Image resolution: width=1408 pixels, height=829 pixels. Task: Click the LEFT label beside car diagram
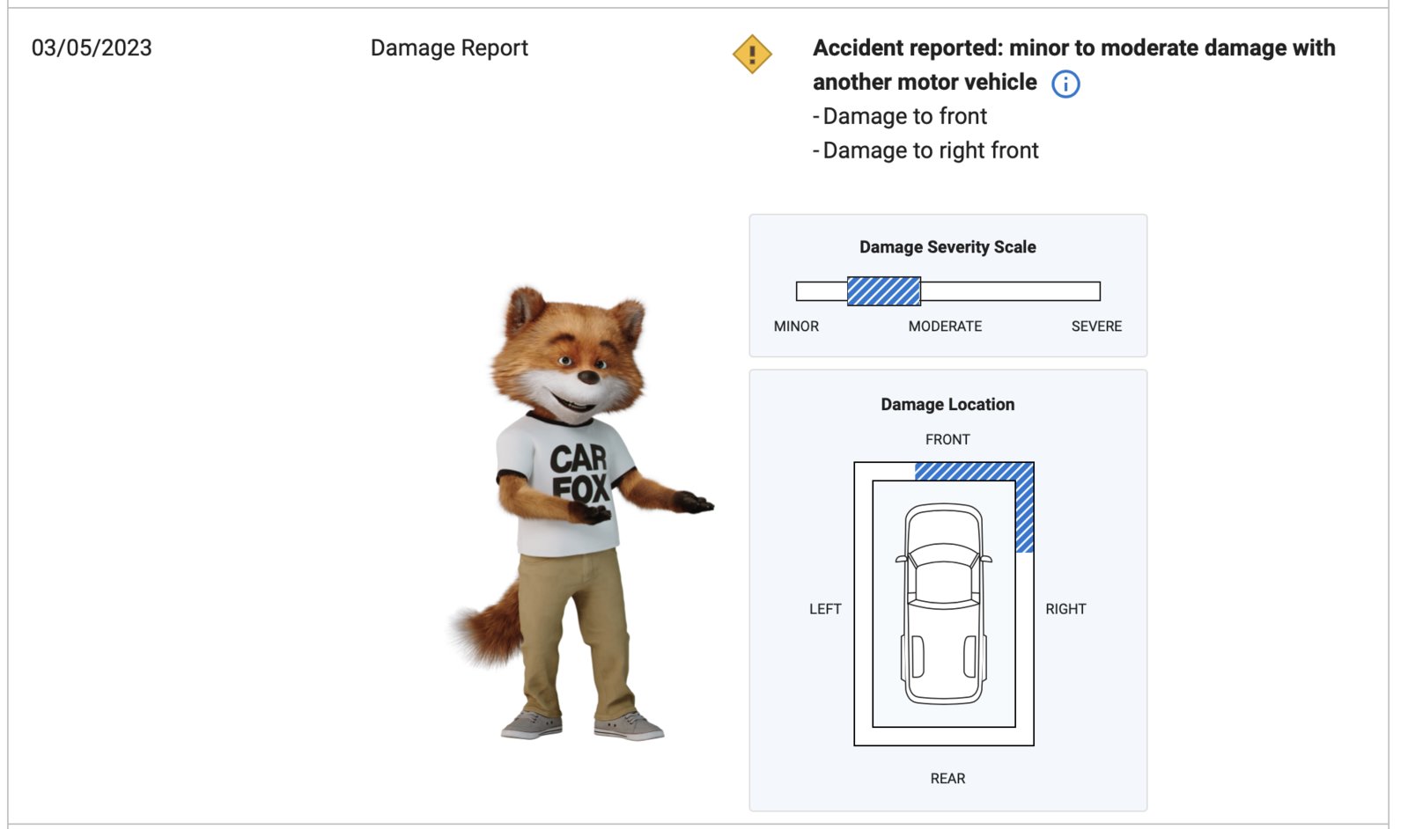click(x=825, y=609)
